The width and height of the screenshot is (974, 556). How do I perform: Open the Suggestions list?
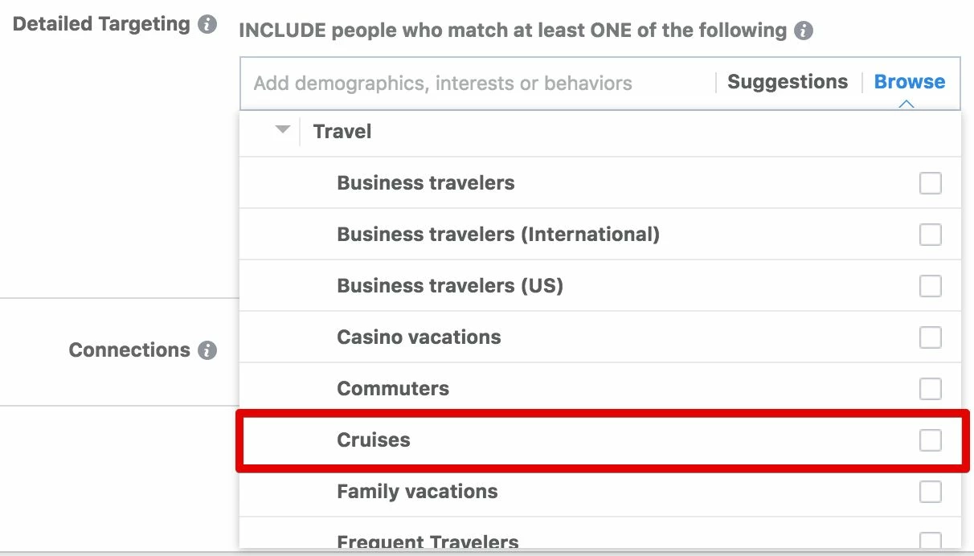[788, 82]
